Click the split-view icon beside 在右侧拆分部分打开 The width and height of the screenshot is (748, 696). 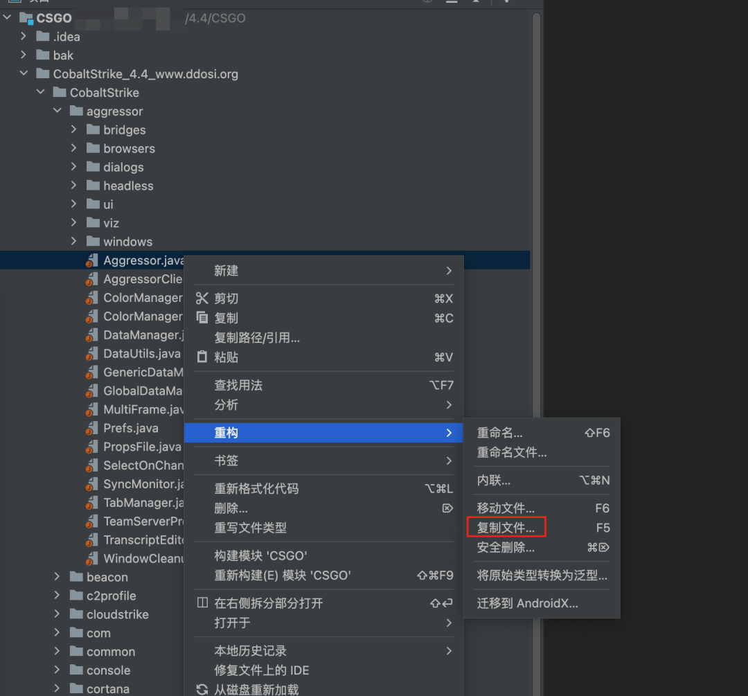[202, 603]
